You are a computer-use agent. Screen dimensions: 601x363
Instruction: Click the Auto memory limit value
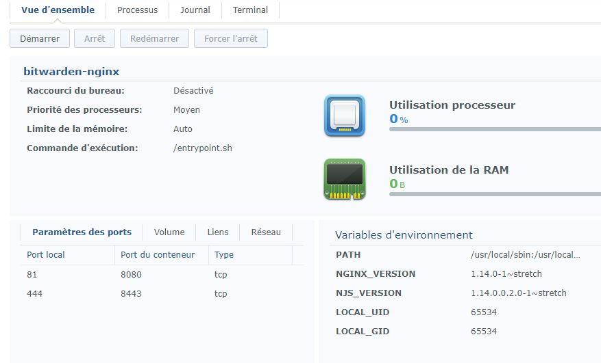(183, 129)
